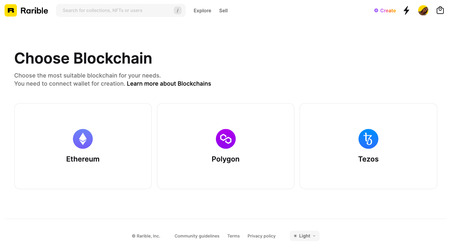449x243 pixels.
Task: Click the slash shortcut key in search
Action: point(177,10)
